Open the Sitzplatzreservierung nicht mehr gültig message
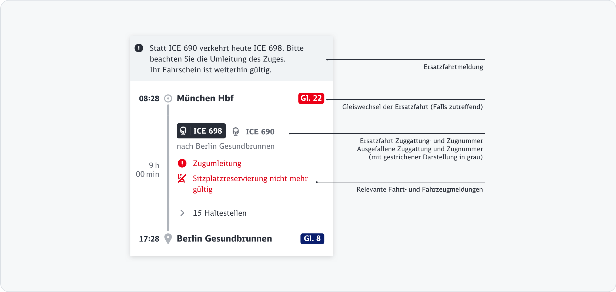The image size is (616, 292). click(250, 184)
